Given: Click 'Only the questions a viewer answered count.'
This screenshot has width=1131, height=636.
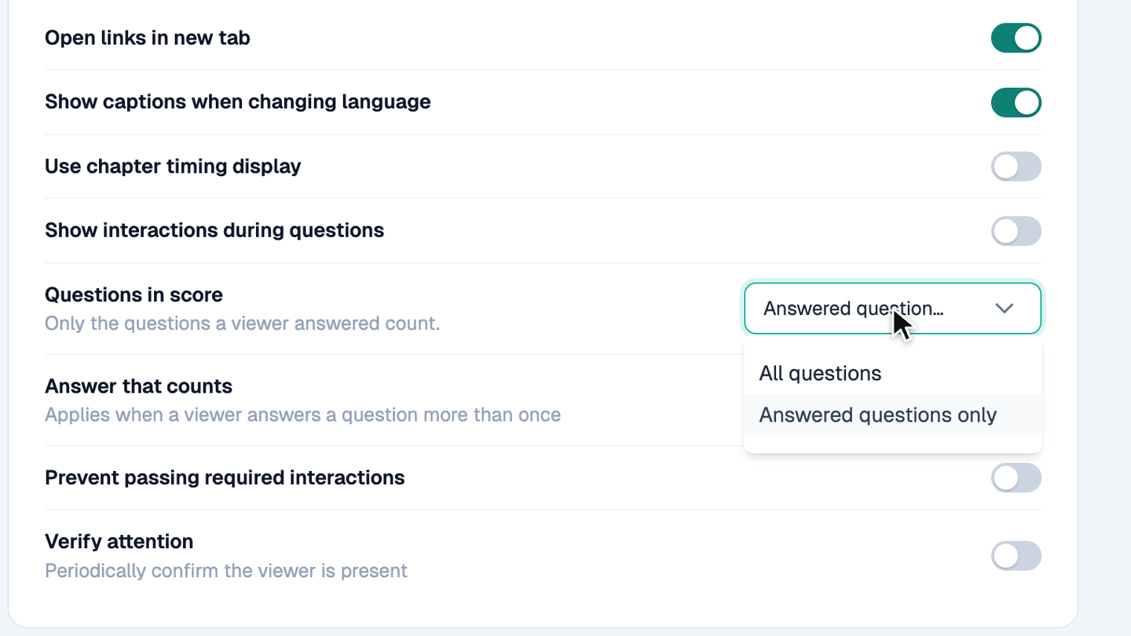Looking at the screenshot, I should click(242, 323).
